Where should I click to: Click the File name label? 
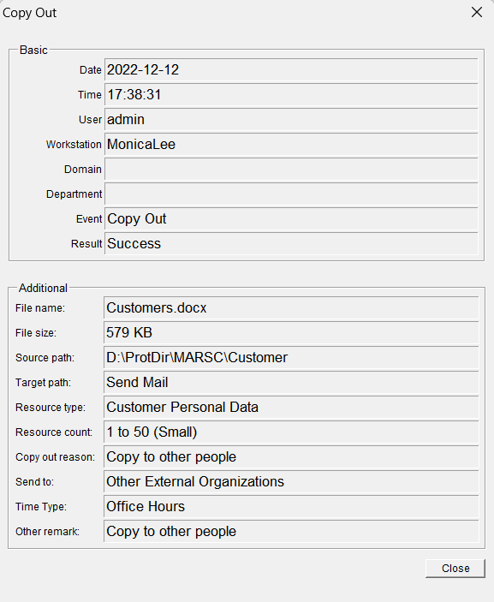[40, 308]
